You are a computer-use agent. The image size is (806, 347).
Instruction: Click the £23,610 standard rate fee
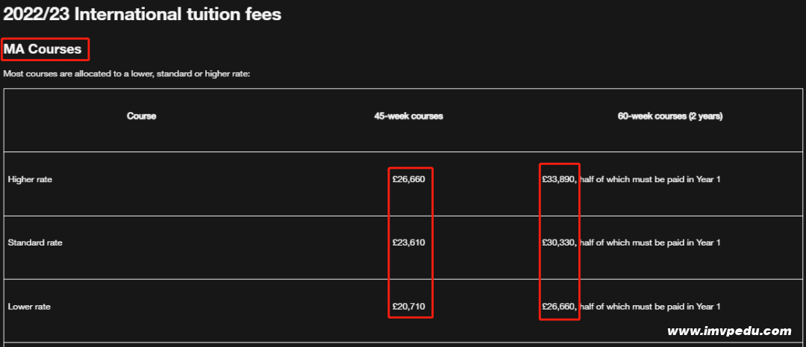[409, 243]
